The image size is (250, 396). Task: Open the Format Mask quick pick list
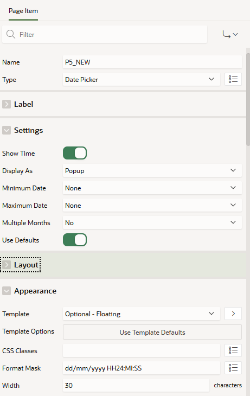(233, 368)
